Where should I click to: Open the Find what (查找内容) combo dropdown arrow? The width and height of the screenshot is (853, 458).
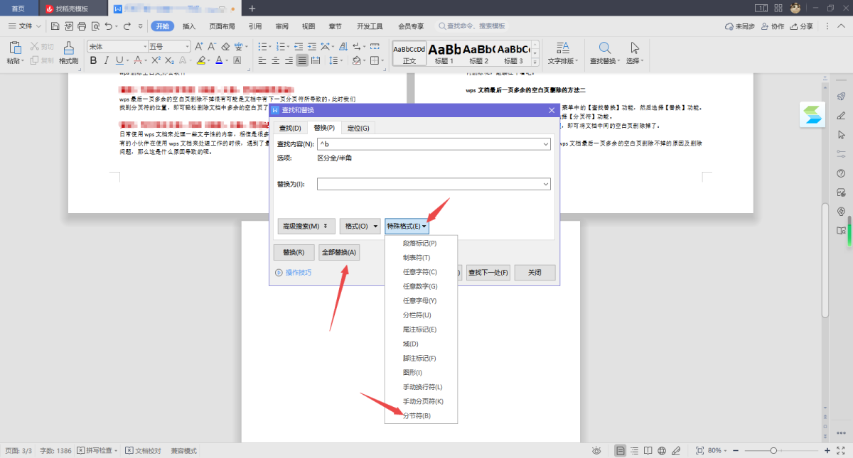point(545,144)
